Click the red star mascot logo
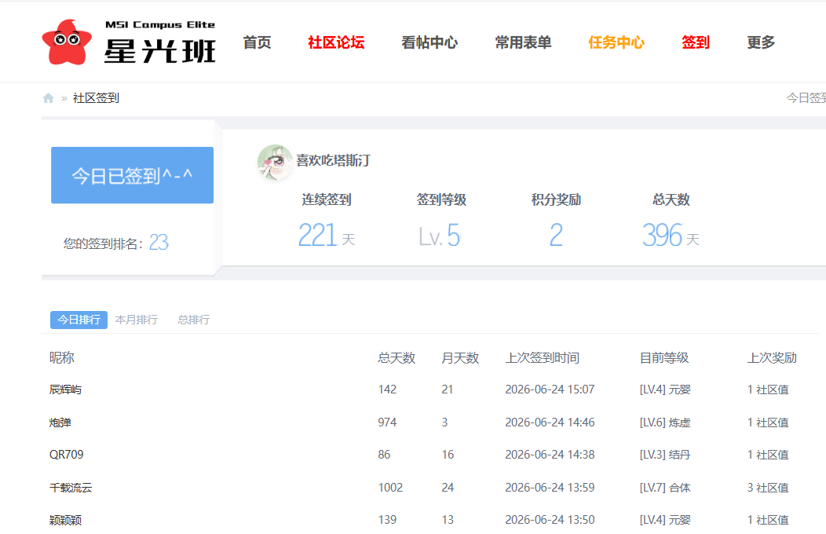Screen dimensions: 826x534 pos(67,42)
